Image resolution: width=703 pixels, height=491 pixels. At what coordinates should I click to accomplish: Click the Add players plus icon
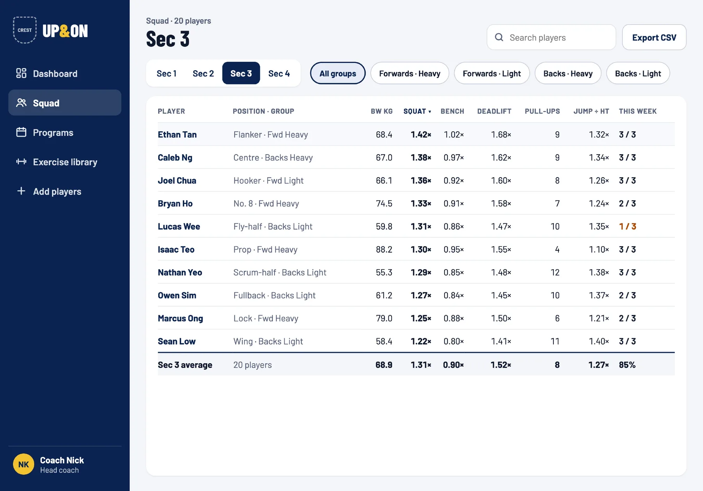pyautogui.click(x=21, y=191)
